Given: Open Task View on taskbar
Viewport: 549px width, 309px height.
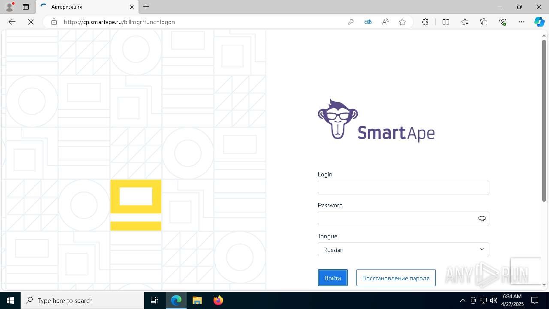Looking at the screenshot, I should (x=154, y=300).
